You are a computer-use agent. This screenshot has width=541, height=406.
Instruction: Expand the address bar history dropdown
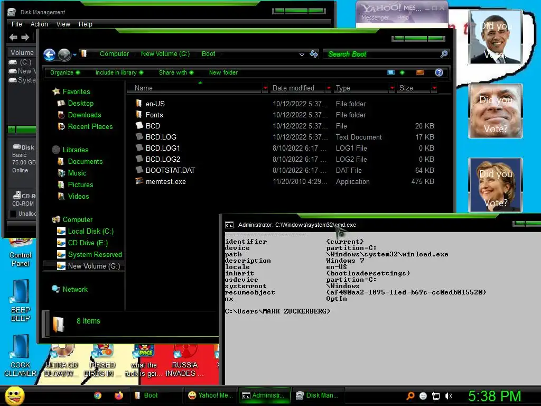[302, 54]
